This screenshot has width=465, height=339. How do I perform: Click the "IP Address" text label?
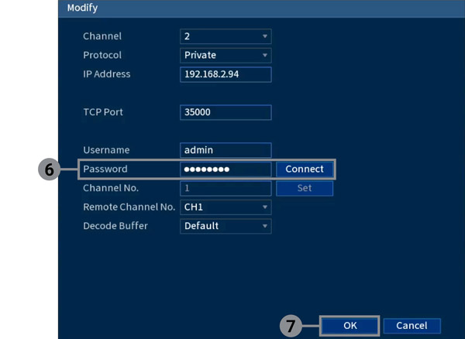click(106, 74)
